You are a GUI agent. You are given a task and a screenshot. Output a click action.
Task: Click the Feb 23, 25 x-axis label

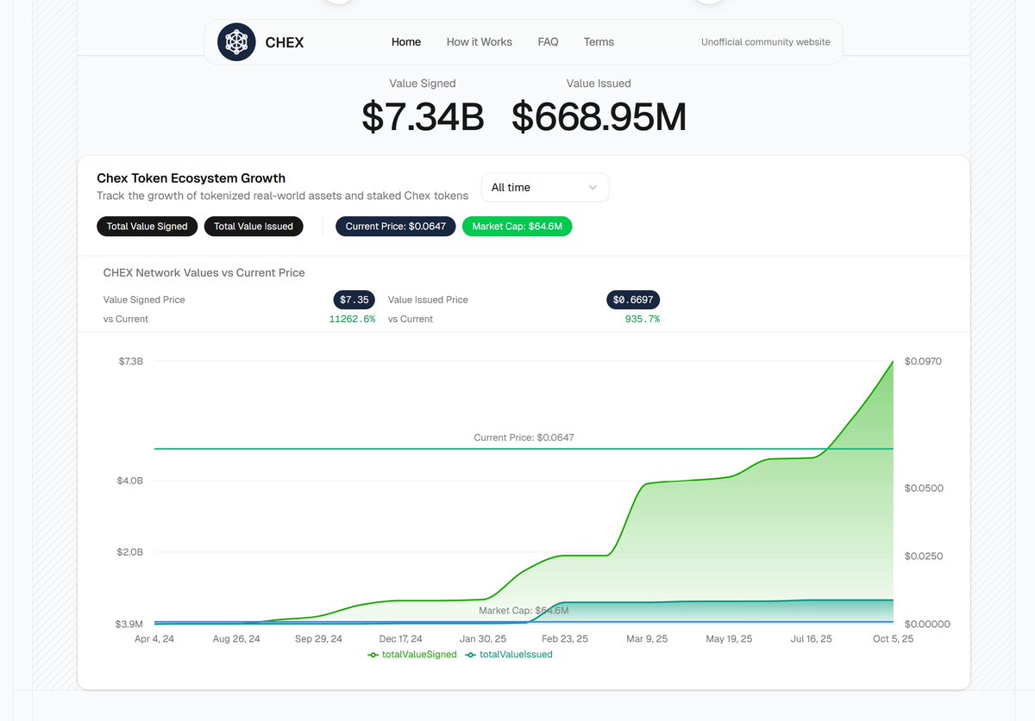(x=565, y=639)
